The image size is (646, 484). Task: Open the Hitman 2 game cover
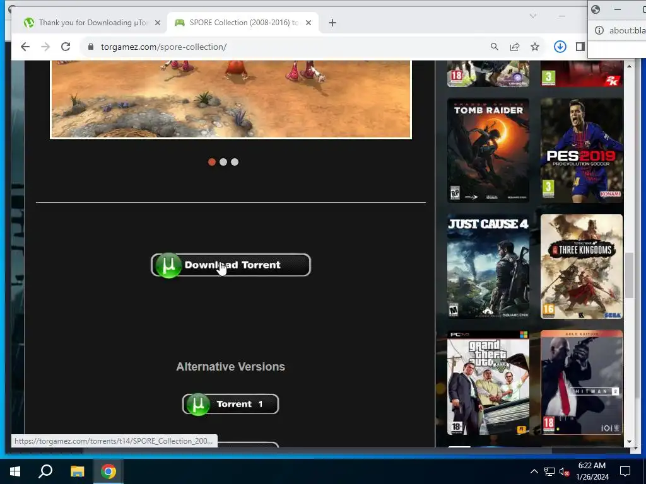click(x=581, y=383)
